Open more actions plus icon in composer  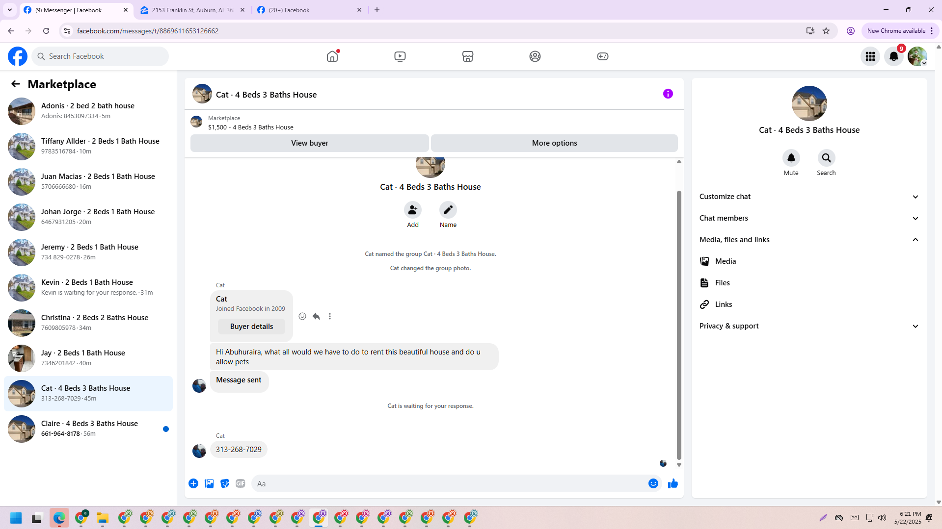pyautogui.click(x=193, y=483)
